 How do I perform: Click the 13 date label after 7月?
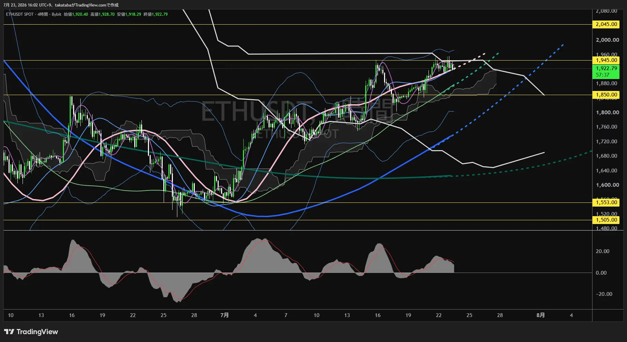tap(347, 315)
